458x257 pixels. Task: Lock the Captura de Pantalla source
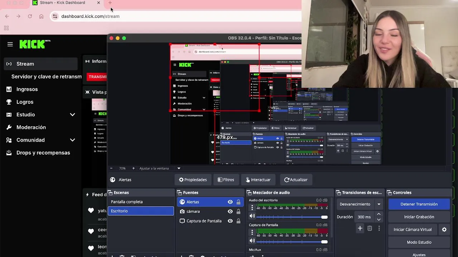[x=238, y=221]
